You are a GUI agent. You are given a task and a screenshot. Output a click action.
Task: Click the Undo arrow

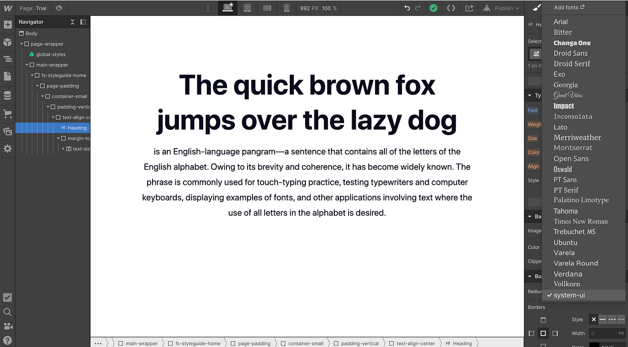click(x=407, y=8)
